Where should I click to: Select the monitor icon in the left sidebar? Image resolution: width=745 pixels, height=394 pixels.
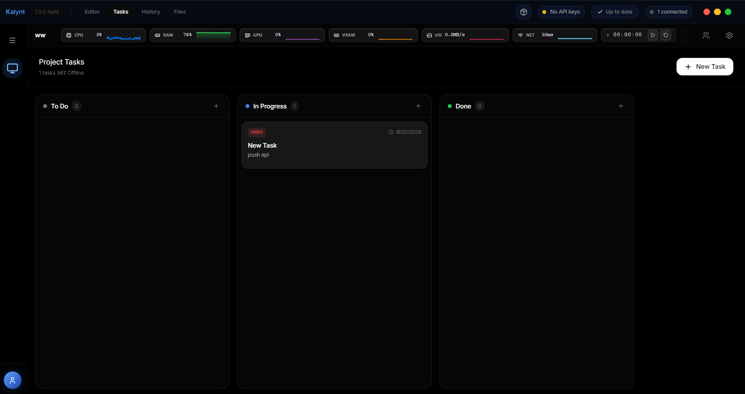coord(12,68)
